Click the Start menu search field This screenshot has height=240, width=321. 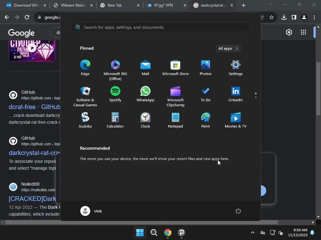[160, 27]
